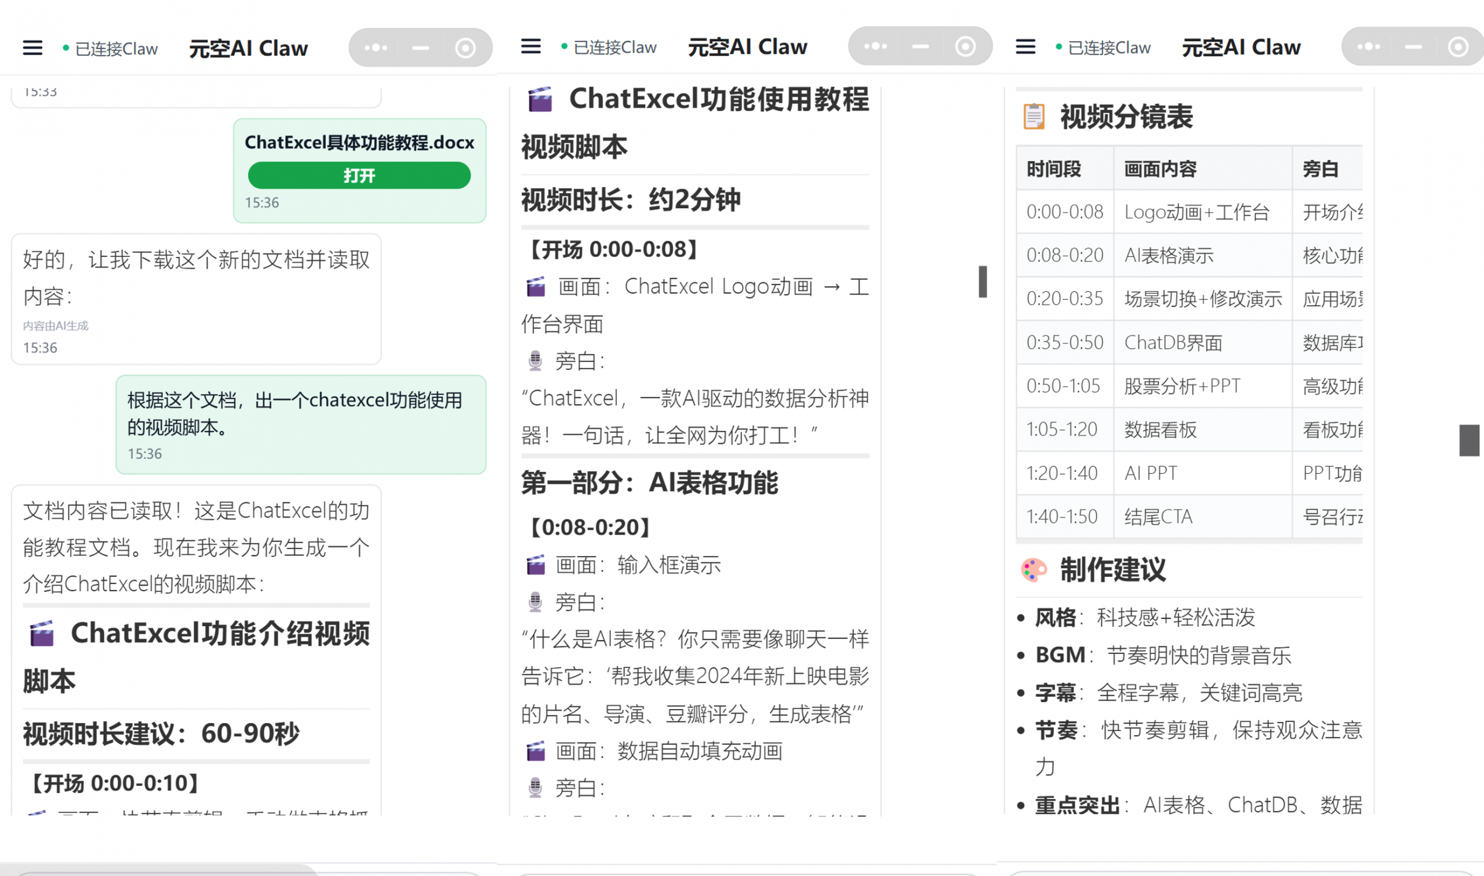1484x876 pixels.
Task: Open the hamburger menu in the middle panel
Action: [530, 47]
